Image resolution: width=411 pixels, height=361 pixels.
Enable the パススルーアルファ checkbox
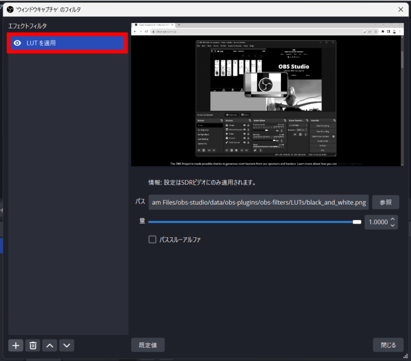[x=152, y=239]
